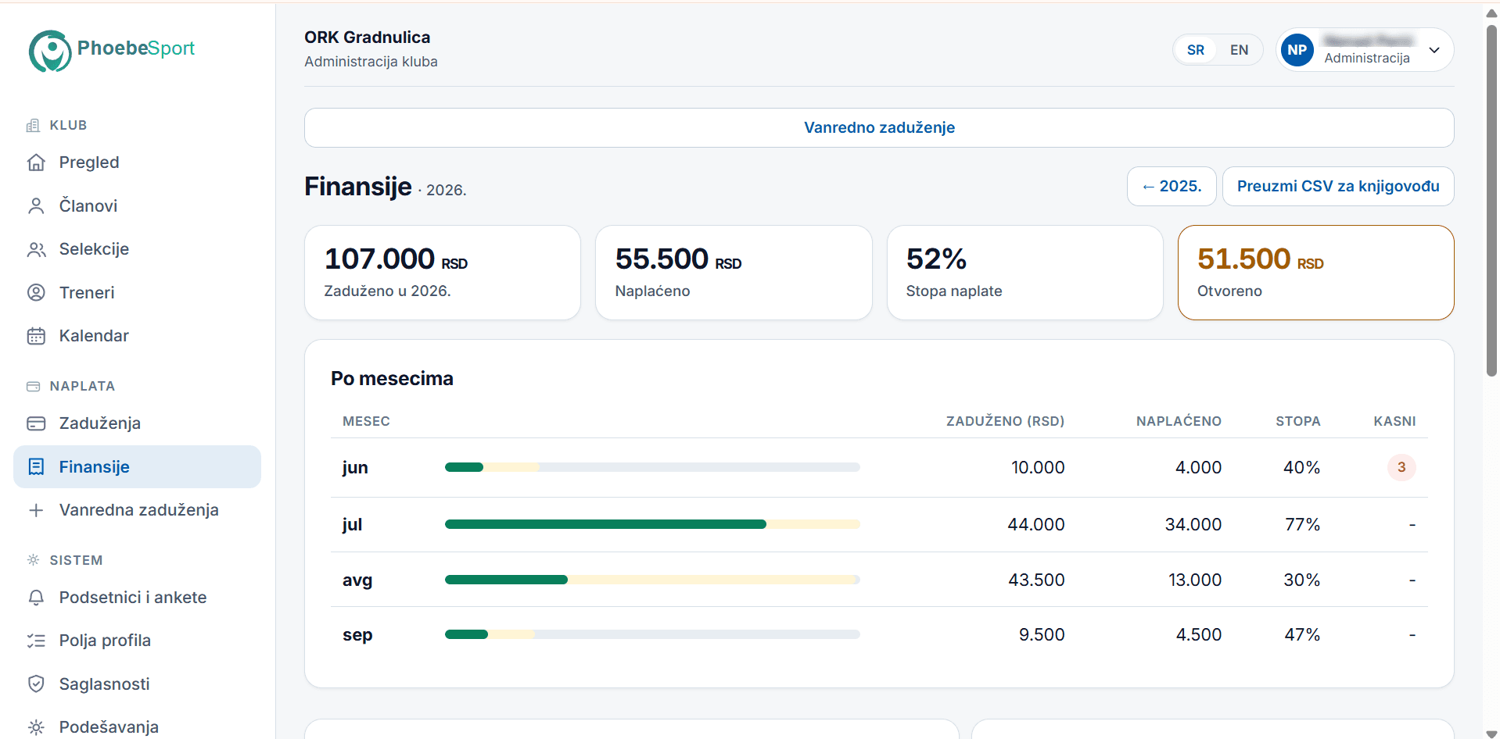The width and height of the screenshot is (1500, 739).
Task: Open Vanredna zaduženja in the sidebar
Action: point(137,510)
